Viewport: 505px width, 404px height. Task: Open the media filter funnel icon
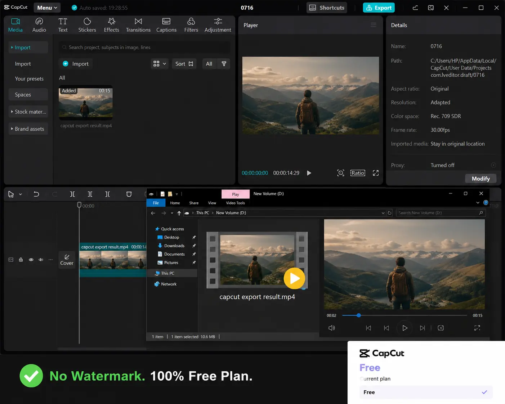pyautogui.click(x=224, y=64)
